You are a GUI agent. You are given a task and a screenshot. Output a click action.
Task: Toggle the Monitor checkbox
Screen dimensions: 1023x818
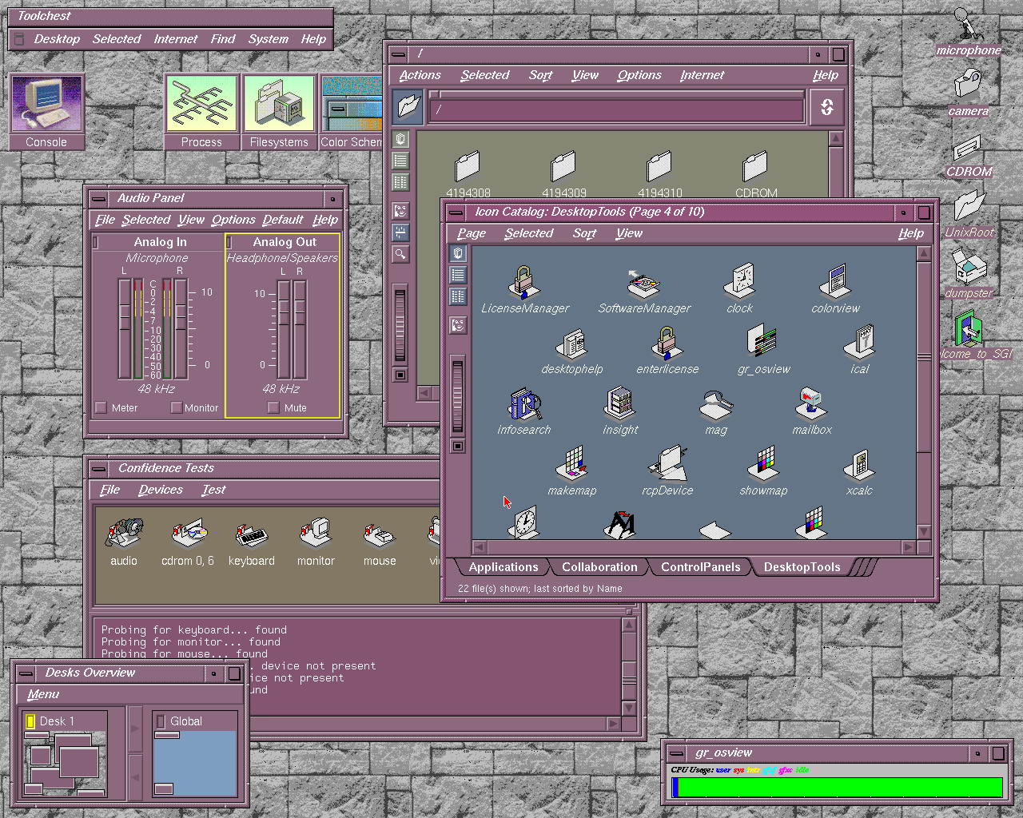coord(177,407)
